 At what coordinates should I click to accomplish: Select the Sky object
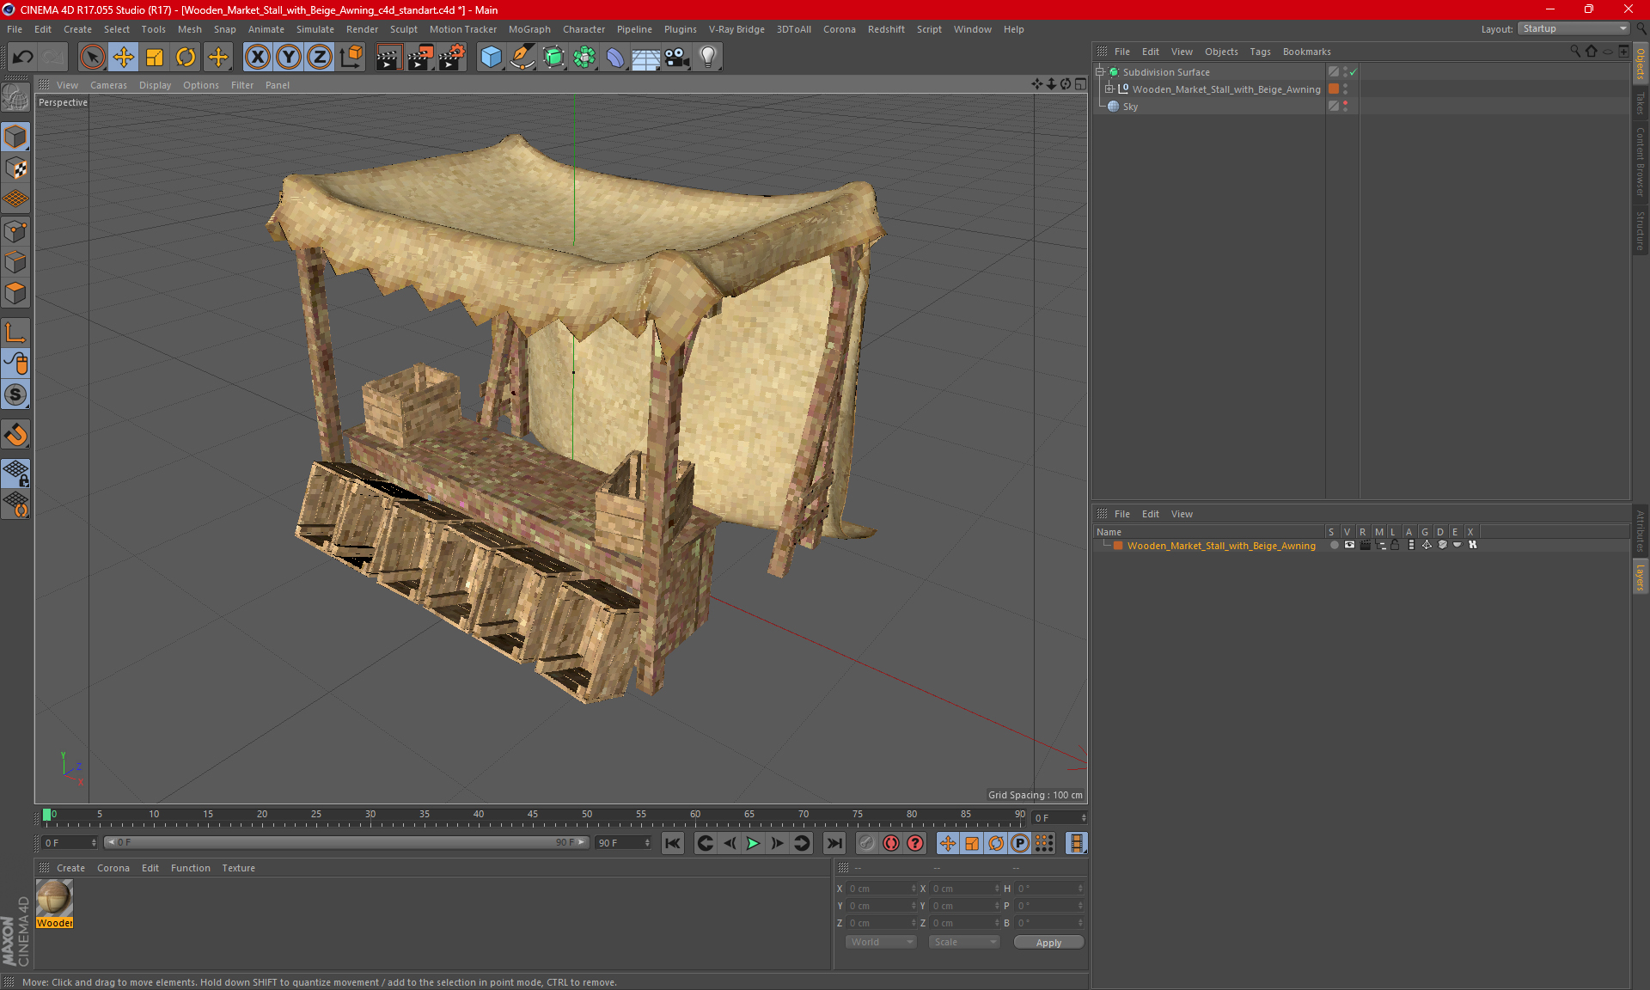[1130, 107]
